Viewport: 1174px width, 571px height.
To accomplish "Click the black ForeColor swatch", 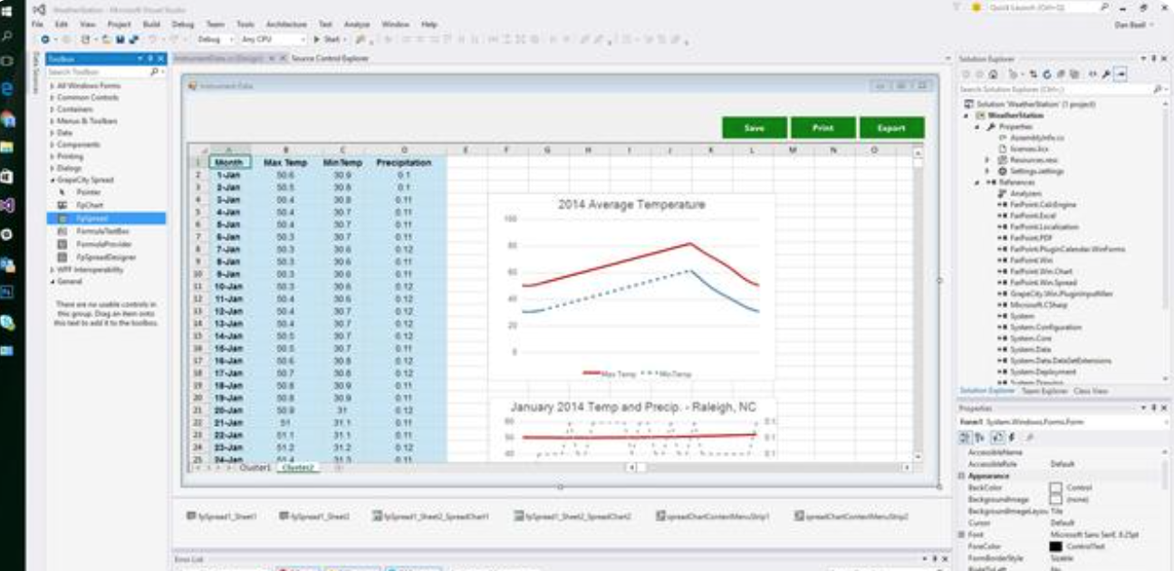I will coord(1055,547).
